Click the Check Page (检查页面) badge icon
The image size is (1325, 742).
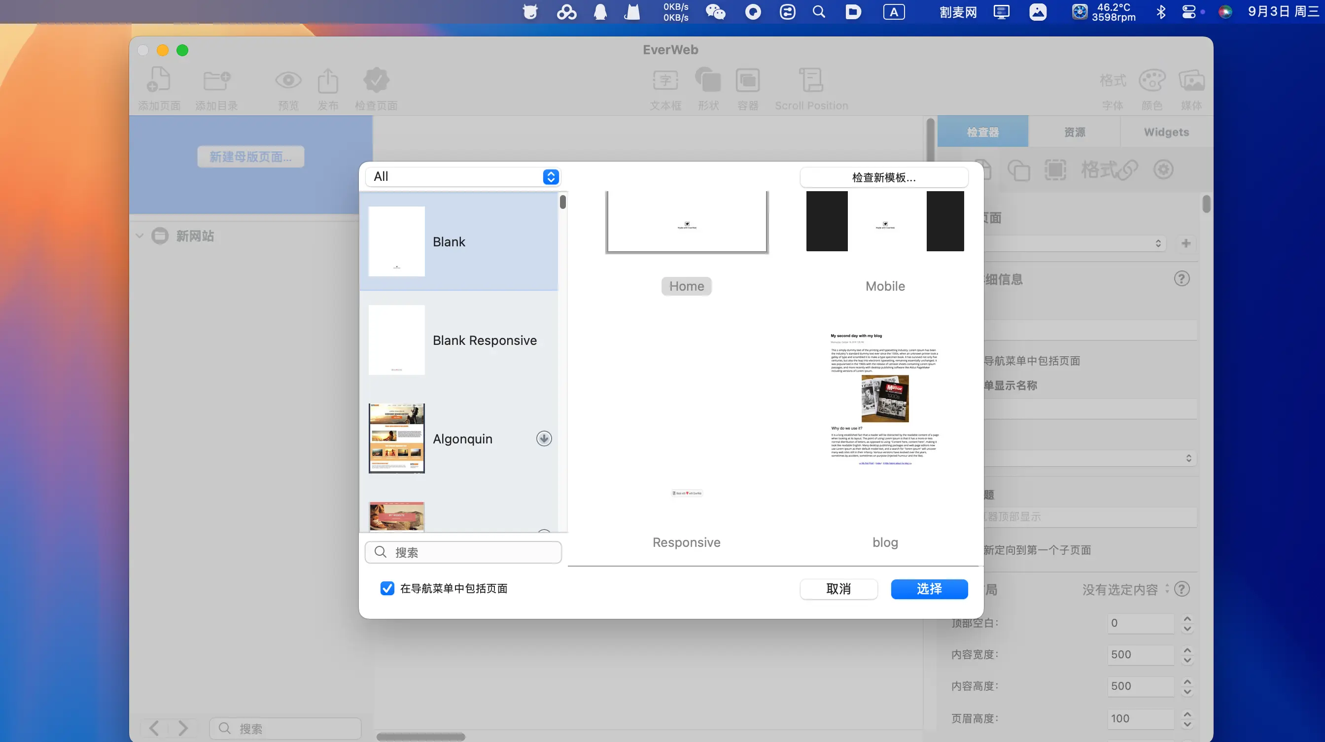pyautogui.click(x=376, y=80)
